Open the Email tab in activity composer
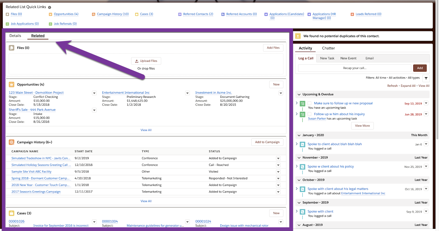Image resolution: width=439 pixels, height=231 pixels. [370, 58]
